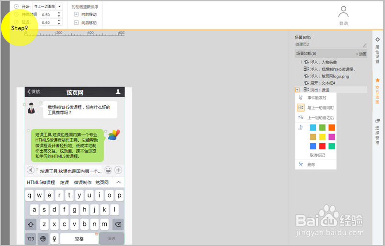Click the X delete icon in menu
Image resolution: width=385 pixels, height=246 pixels.
[x=301, y=164]
